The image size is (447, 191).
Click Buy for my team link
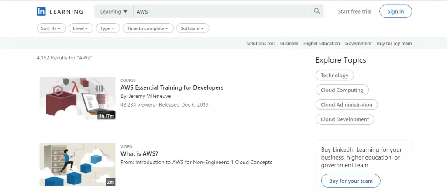click(394, 43)
